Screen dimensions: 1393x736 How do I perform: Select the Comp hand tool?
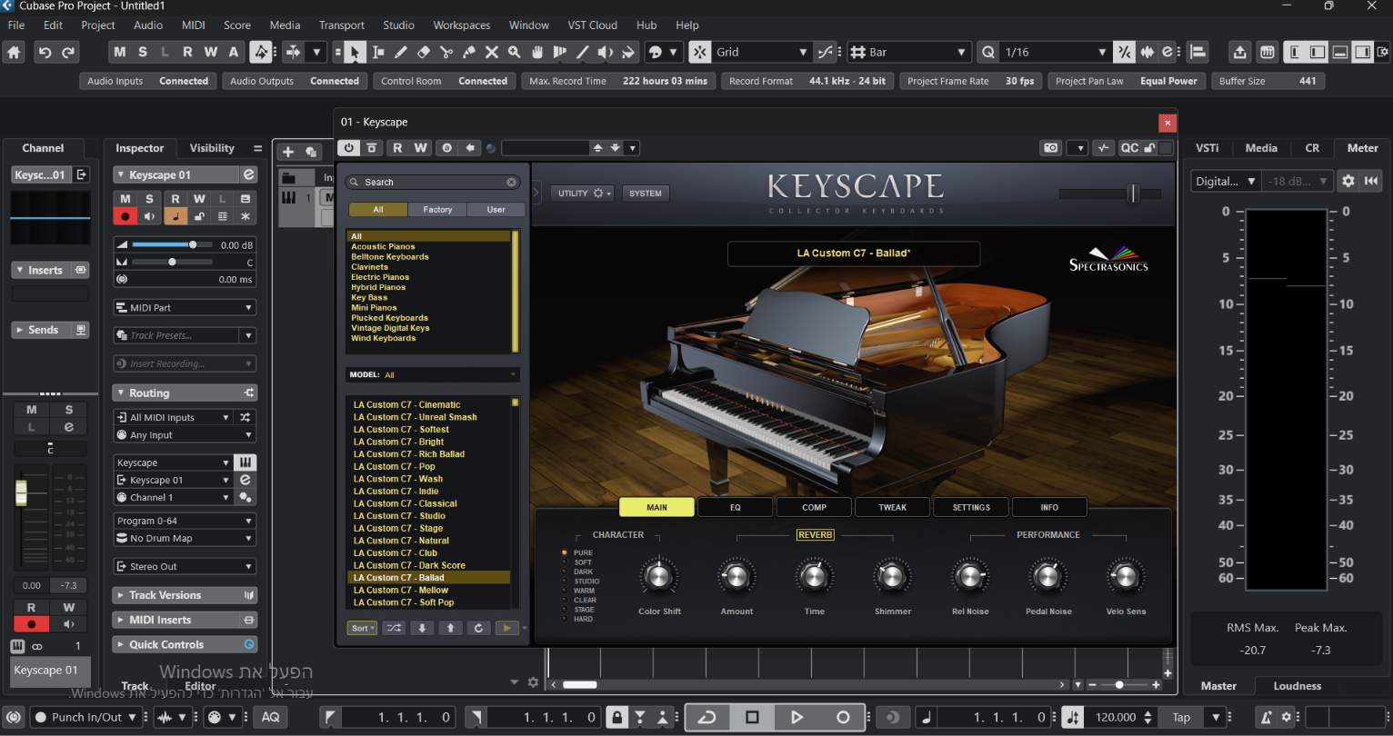coord(537,53)
